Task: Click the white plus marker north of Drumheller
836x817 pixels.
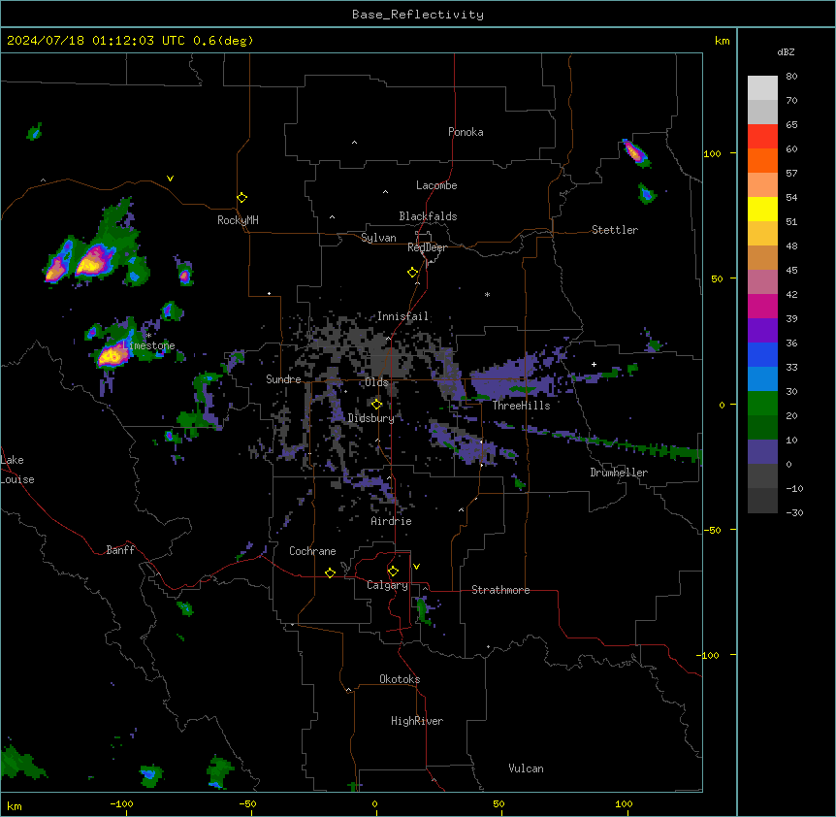Action: coord(594,364)
